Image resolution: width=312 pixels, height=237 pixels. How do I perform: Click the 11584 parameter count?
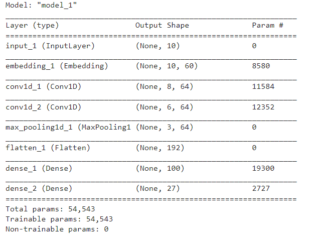263,86
